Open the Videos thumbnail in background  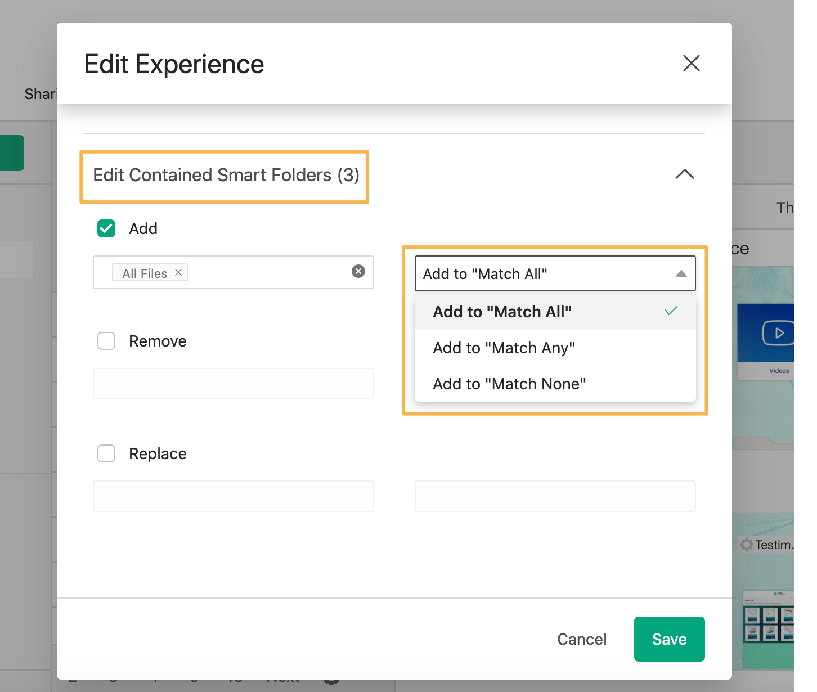766,341
